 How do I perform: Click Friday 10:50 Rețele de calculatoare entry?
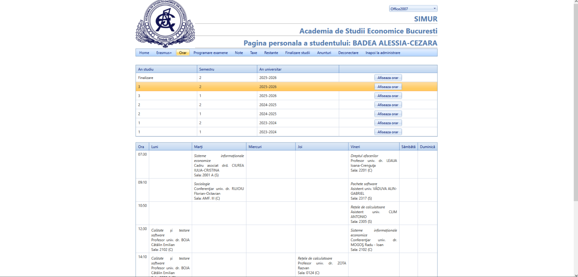pyautogui.click(x=374, y=214)
